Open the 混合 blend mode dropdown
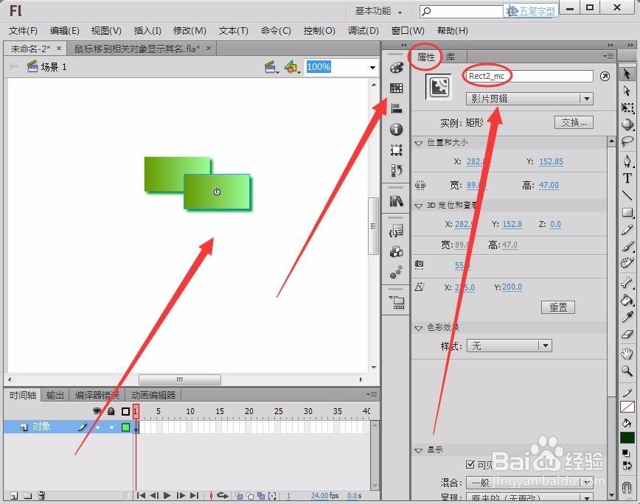640x504 pixels. click(529, 483)
